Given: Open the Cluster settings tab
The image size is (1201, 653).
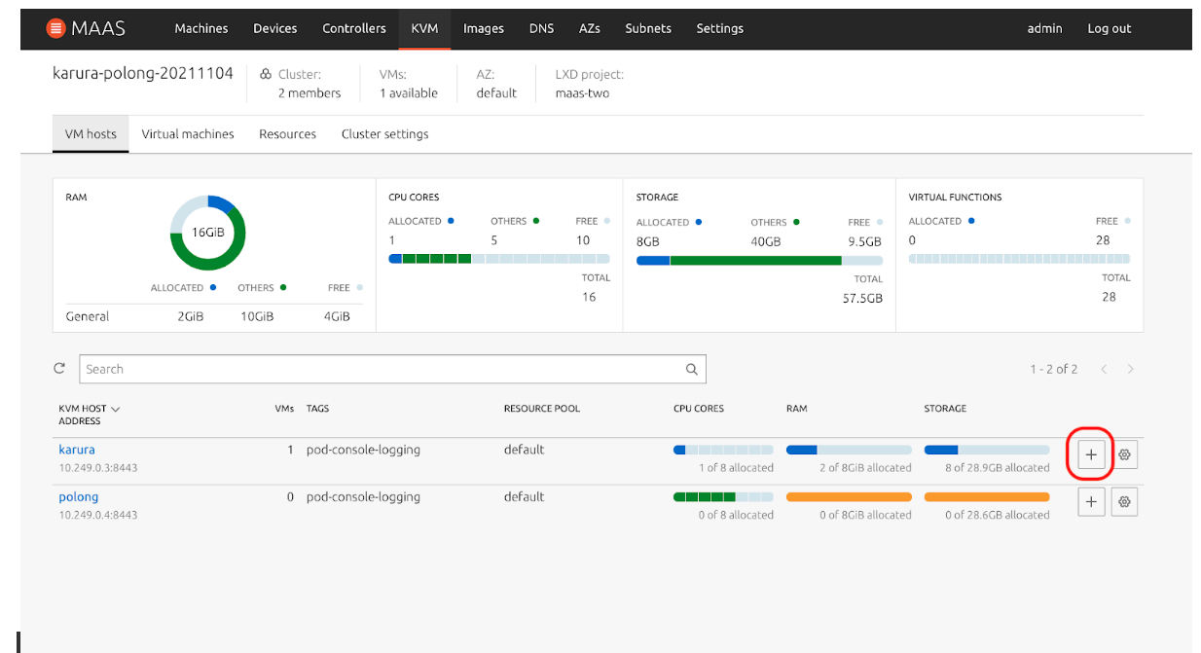Looking at the screenshot, I should [x=384, y=134].
